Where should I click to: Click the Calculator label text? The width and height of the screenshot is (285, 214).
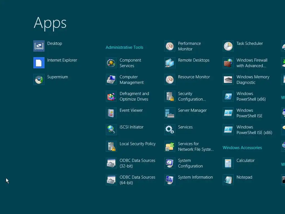(x=245, y=160)
